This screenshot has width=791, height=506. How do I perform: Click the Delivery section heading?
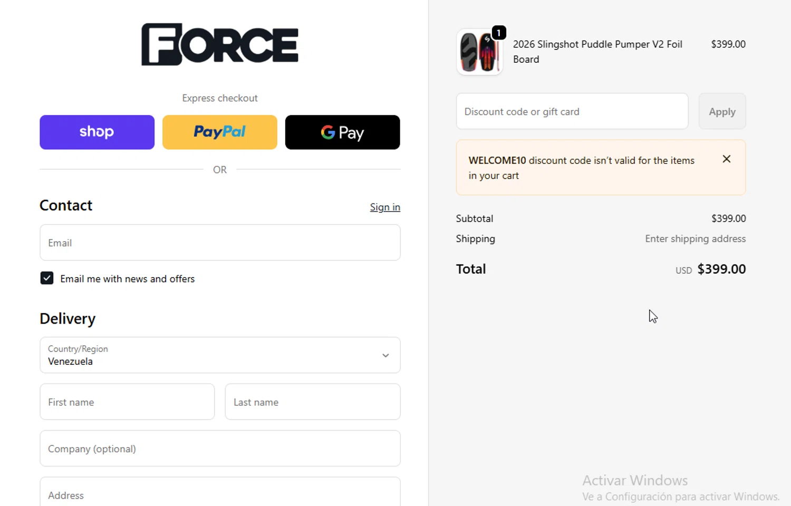pyautogui.click(x=67, y=318)
